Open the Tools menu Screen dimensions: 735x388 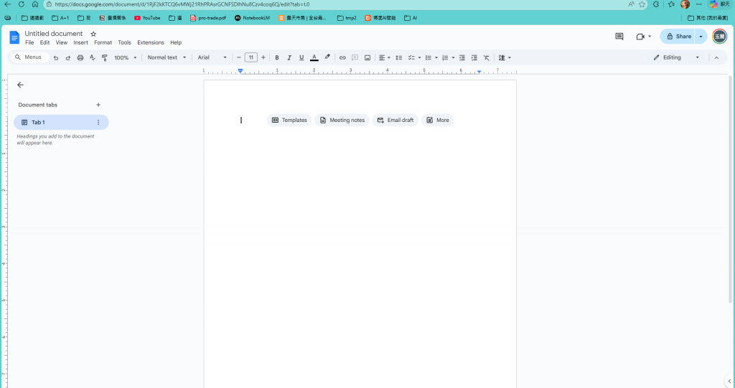124,42
